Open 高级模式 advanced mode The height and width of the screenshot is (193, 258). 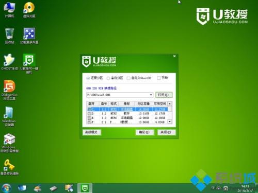click(91, 132)
